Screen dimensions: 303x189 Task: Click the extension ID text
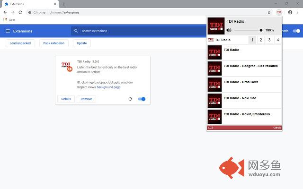[105, 82]
